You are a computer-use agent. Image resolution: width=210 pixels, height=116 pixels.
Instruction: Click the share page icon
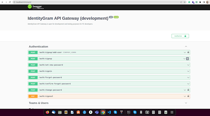(x=181, y=2)
